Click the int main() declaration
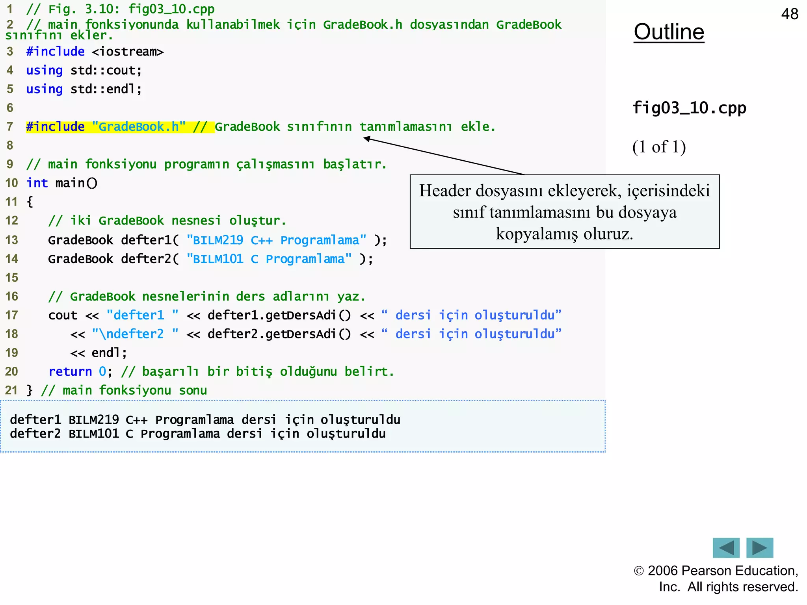This screenshot has width=807, height=605. coord(62,183)
